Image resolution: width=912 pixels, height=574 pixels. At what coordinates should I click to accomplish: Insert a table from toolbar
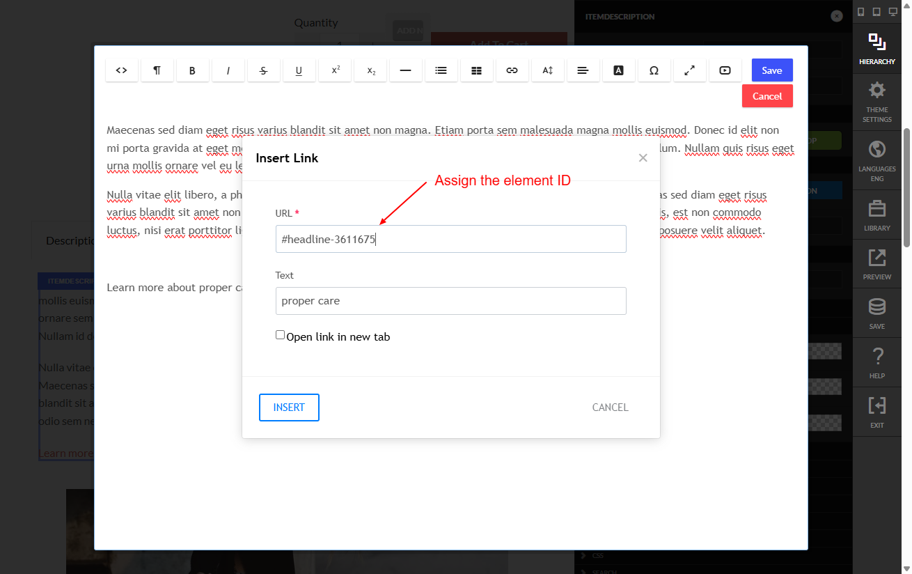(477, 70)
